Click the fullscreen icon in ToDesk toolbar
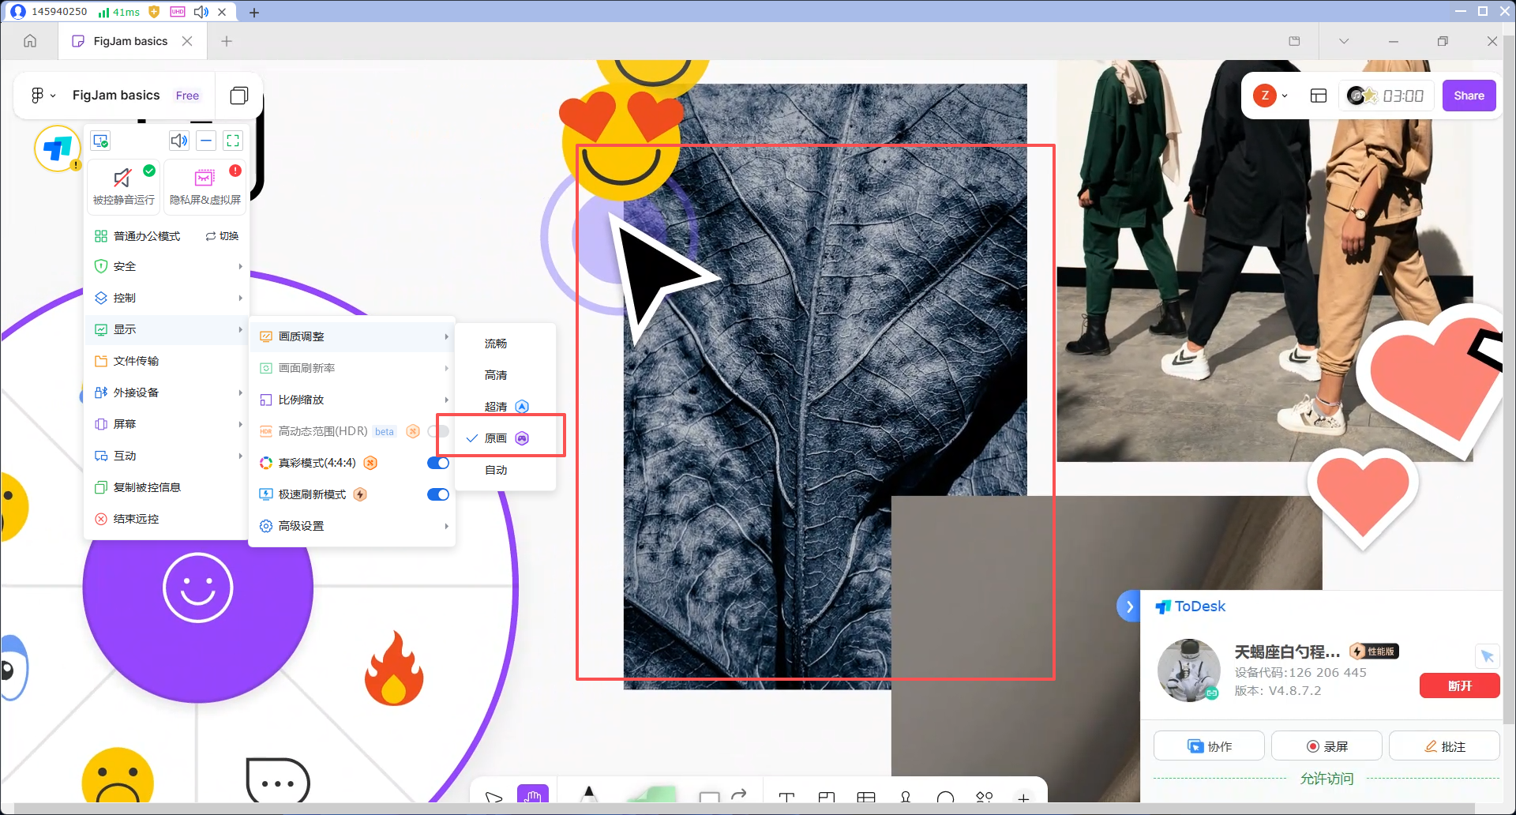1516x815 pixels. click(233, 141)
